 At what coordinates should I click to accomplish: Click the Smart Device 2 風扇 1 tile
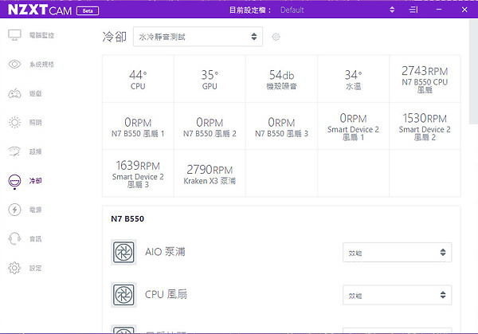click(x=353, y=126)
